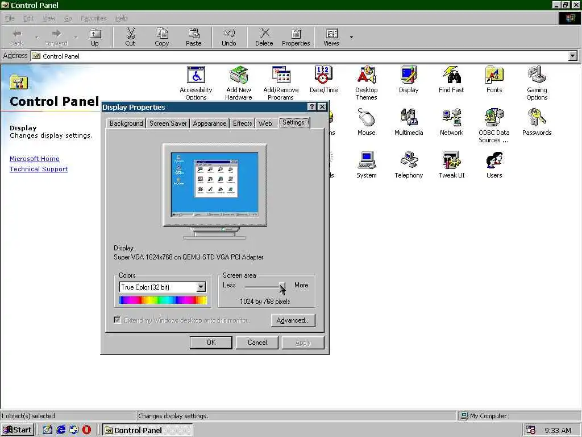Open the Find Fast icon
The height and width of the screenshot is (437, 582).
[x=451, y=79]
